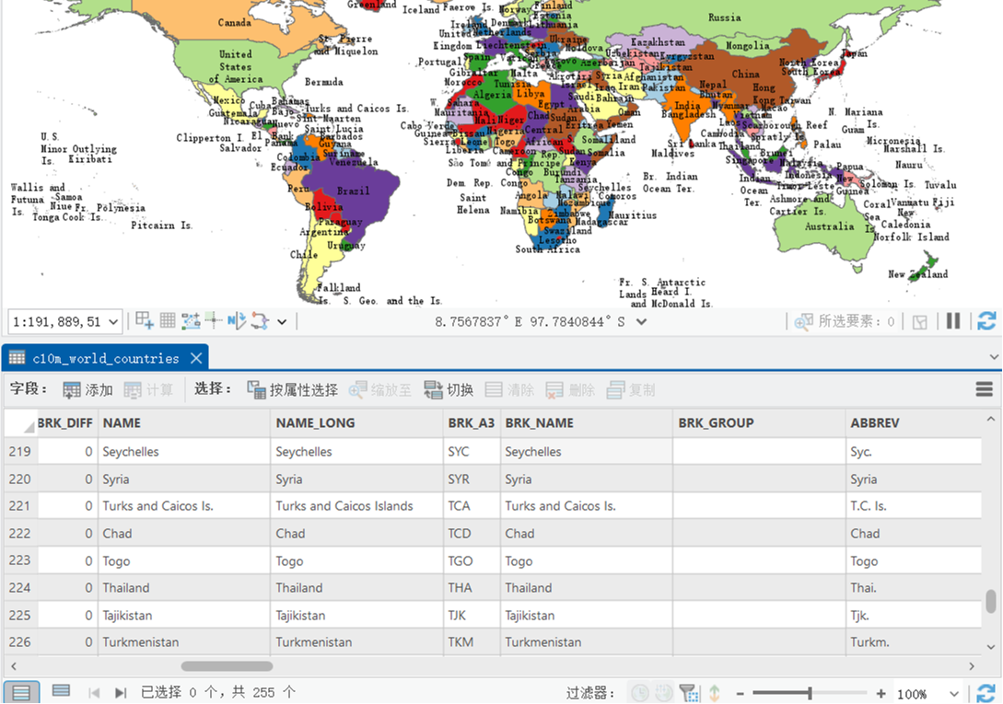This screenshot has width=1003, height=704.
Task: Switch selection using 切换 button
Action: (x=449, y=390)
